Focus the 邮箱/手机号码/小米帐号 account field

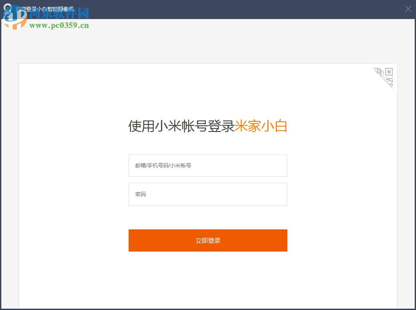pyautogui.click(x=208, y=165)
